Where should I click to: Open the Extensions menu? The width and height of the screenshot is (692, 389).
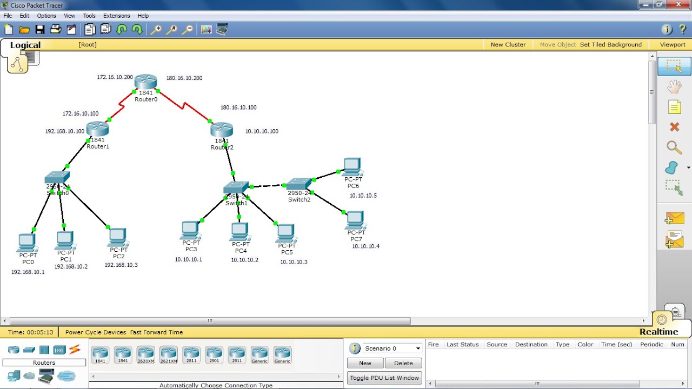tap(117, 16)
